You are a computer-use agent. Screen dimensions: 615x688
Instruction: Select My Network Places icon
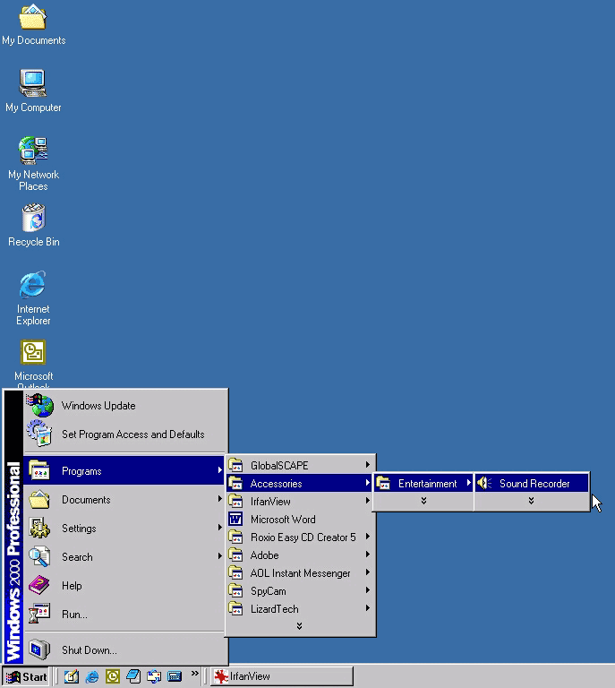tap(33, 164)
